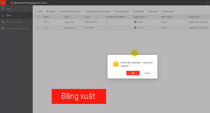
Task: Click green online check icon for Test
Action: pos(135,28)
